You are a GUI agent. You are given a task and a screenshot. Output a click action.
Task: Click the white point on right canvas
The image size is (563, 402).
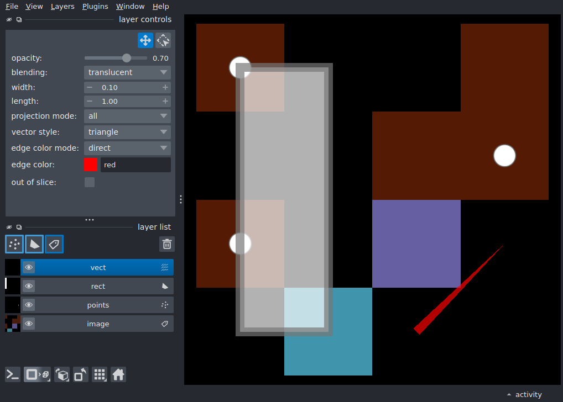[504, 156]
